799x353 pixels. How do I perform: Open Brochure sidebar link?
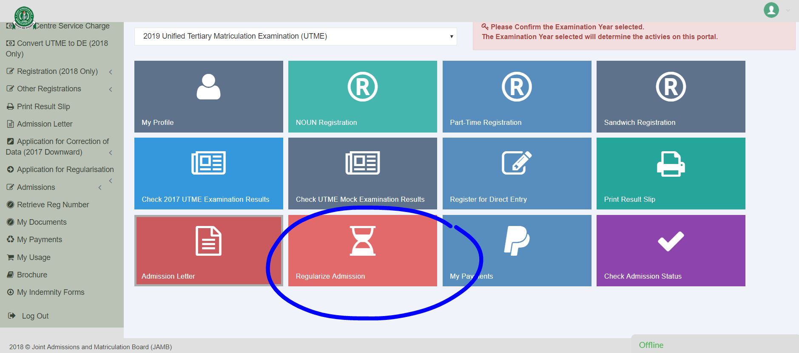pyautogui.click(x=32, y=275)
